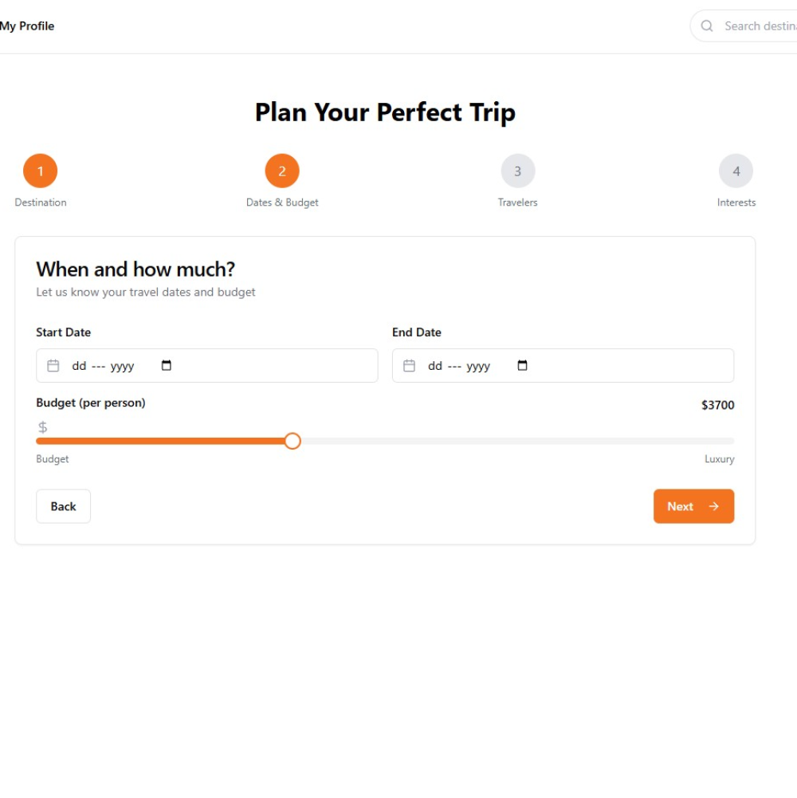Screen dimensions: 797x798
Task: Open the Start Date calendar picker
Action: [167, 366]
